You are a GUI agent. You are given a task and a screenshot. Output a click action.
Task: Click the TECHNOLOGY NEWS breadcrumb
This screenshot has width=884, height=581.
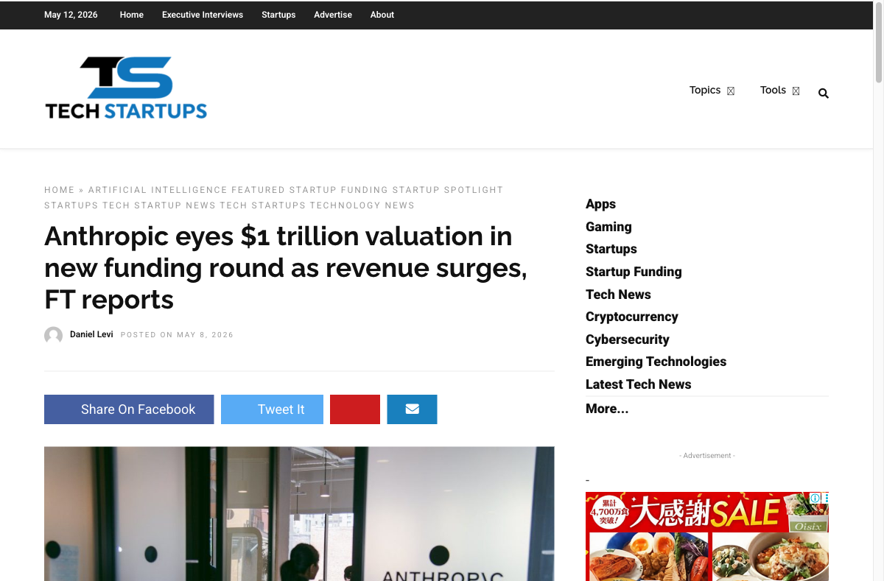(362, 205)
